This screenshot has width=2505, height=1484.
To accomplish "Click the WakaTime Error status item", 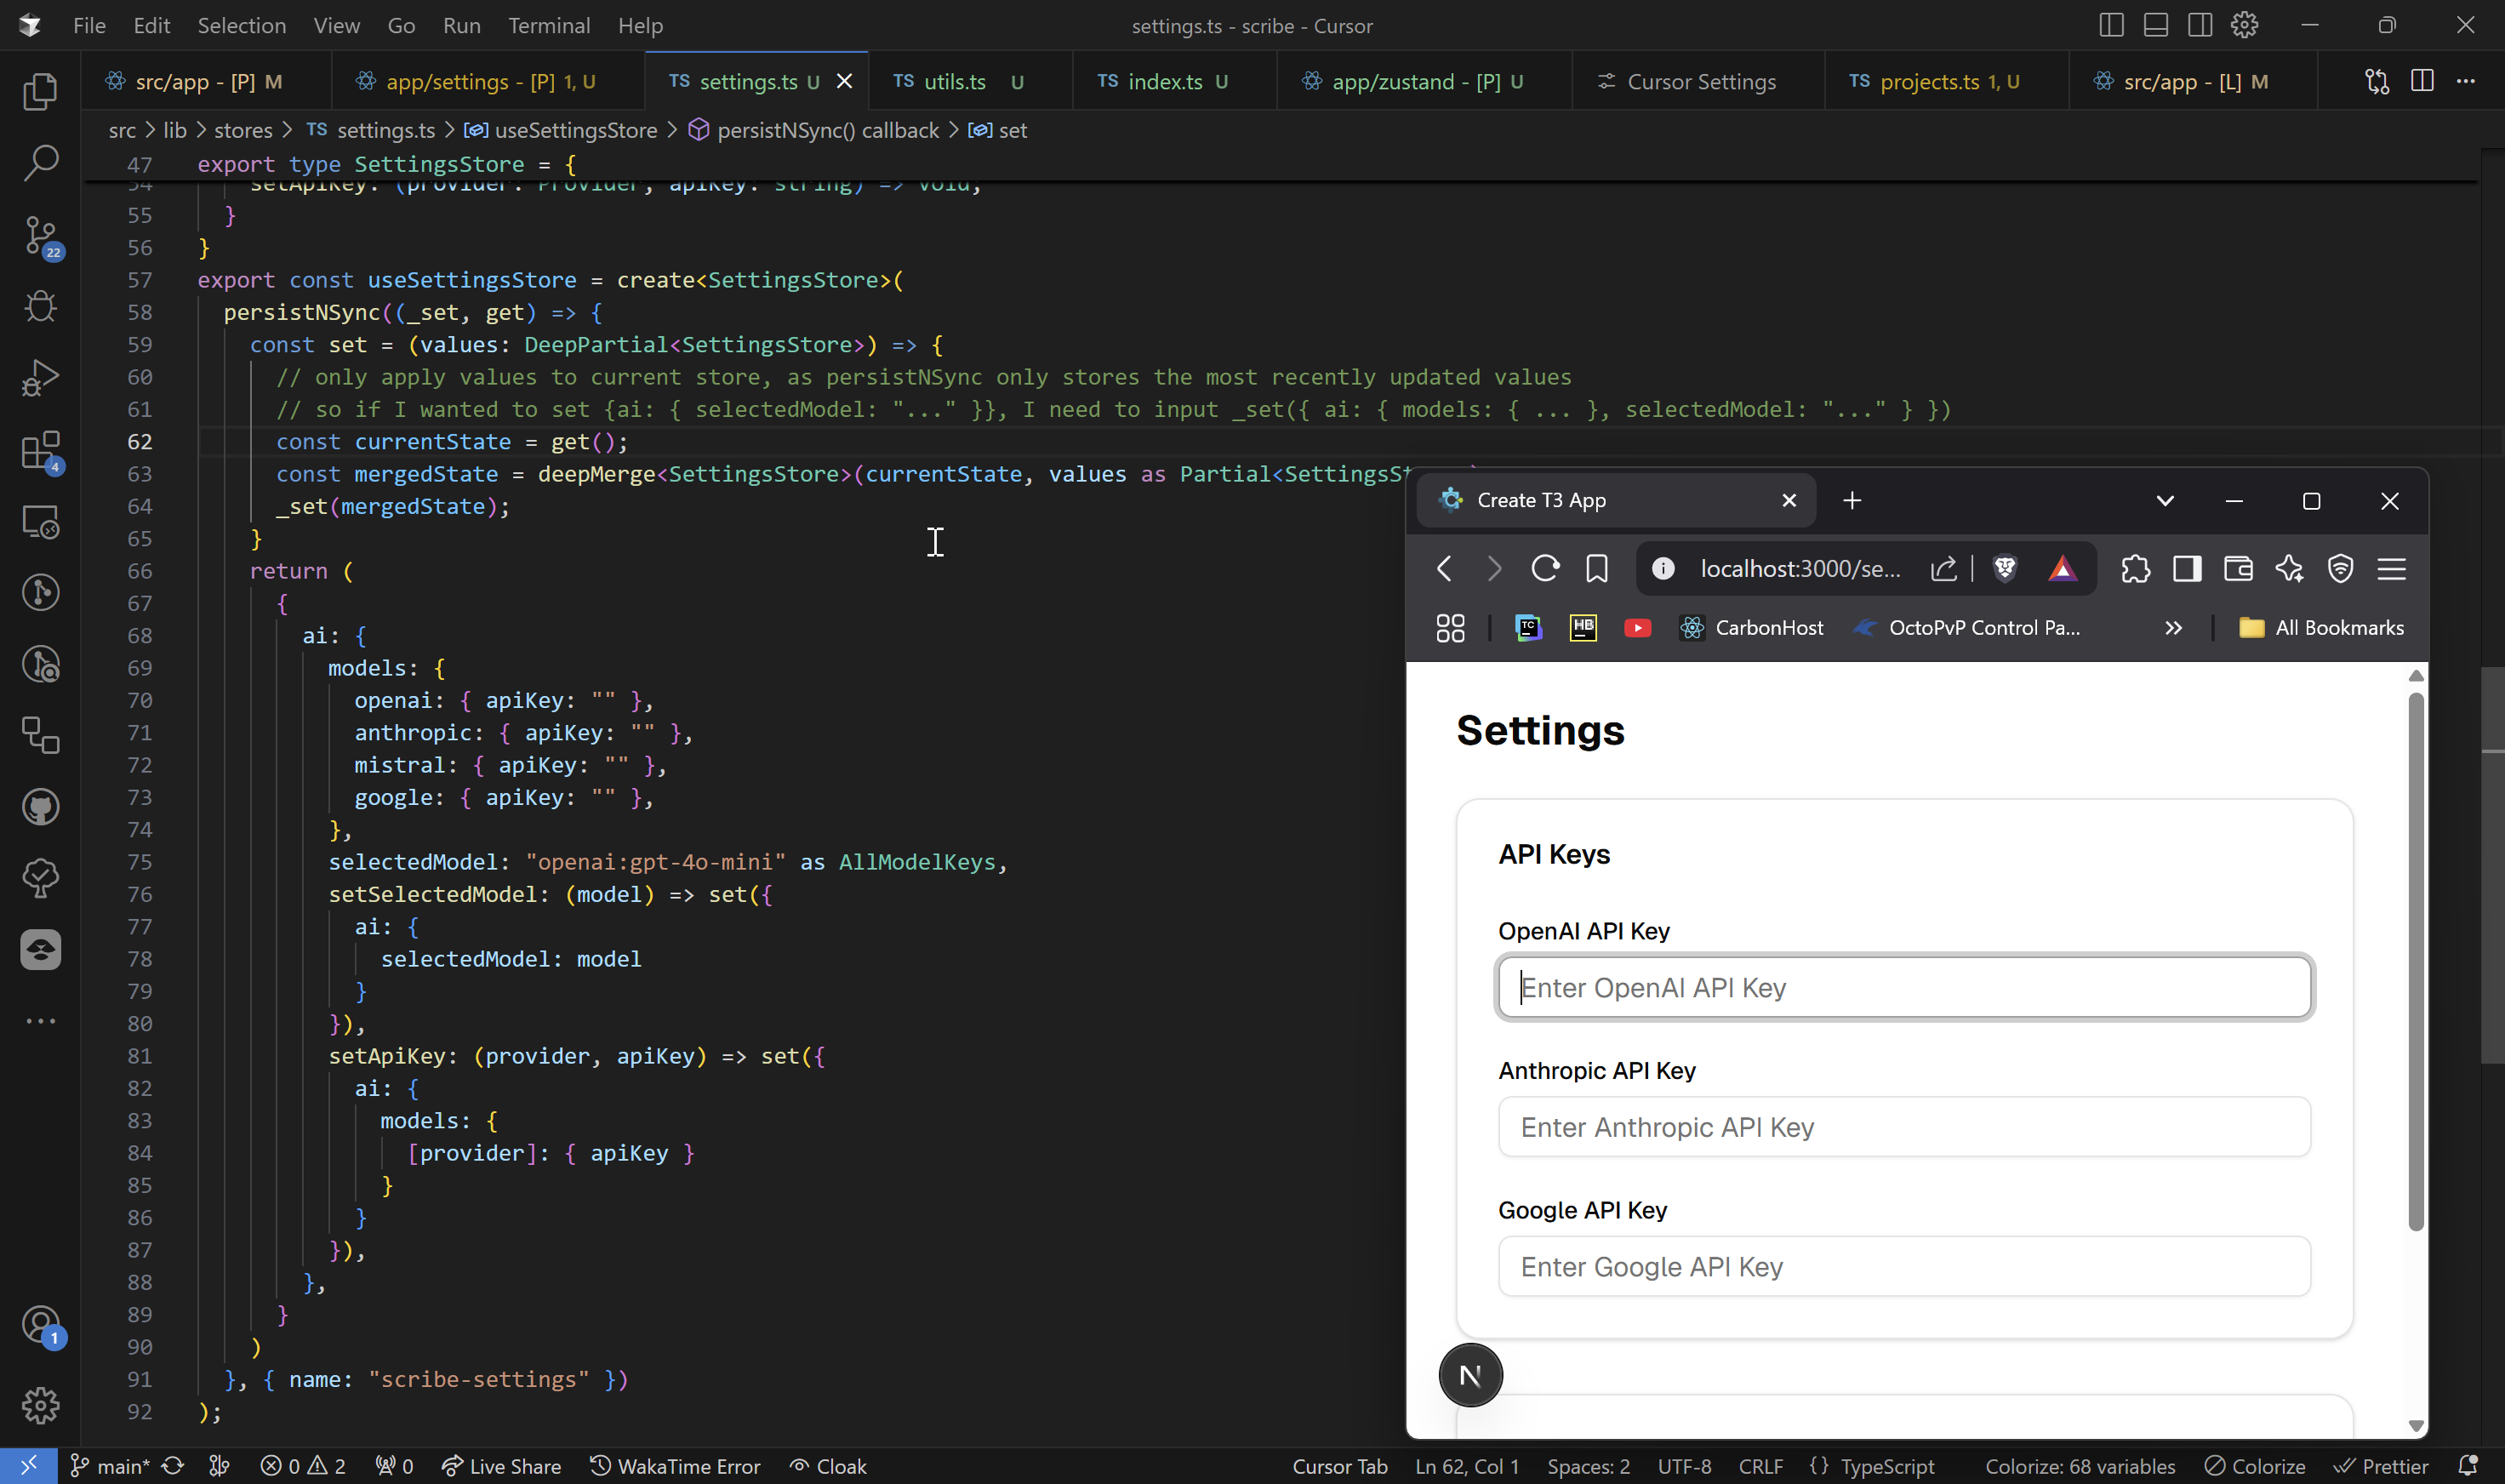I will pyautogui.click(x=675, y=1466).
